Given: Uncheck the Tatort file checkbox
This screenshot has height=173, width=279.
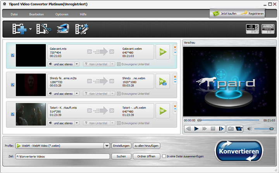Looking at the screenshot, I should (13, 114).
